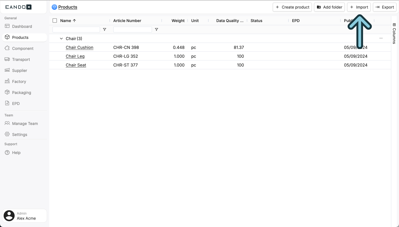
Task: Navigate to Supplier via its sidebar icon
Action: click(x=7, y=70)
